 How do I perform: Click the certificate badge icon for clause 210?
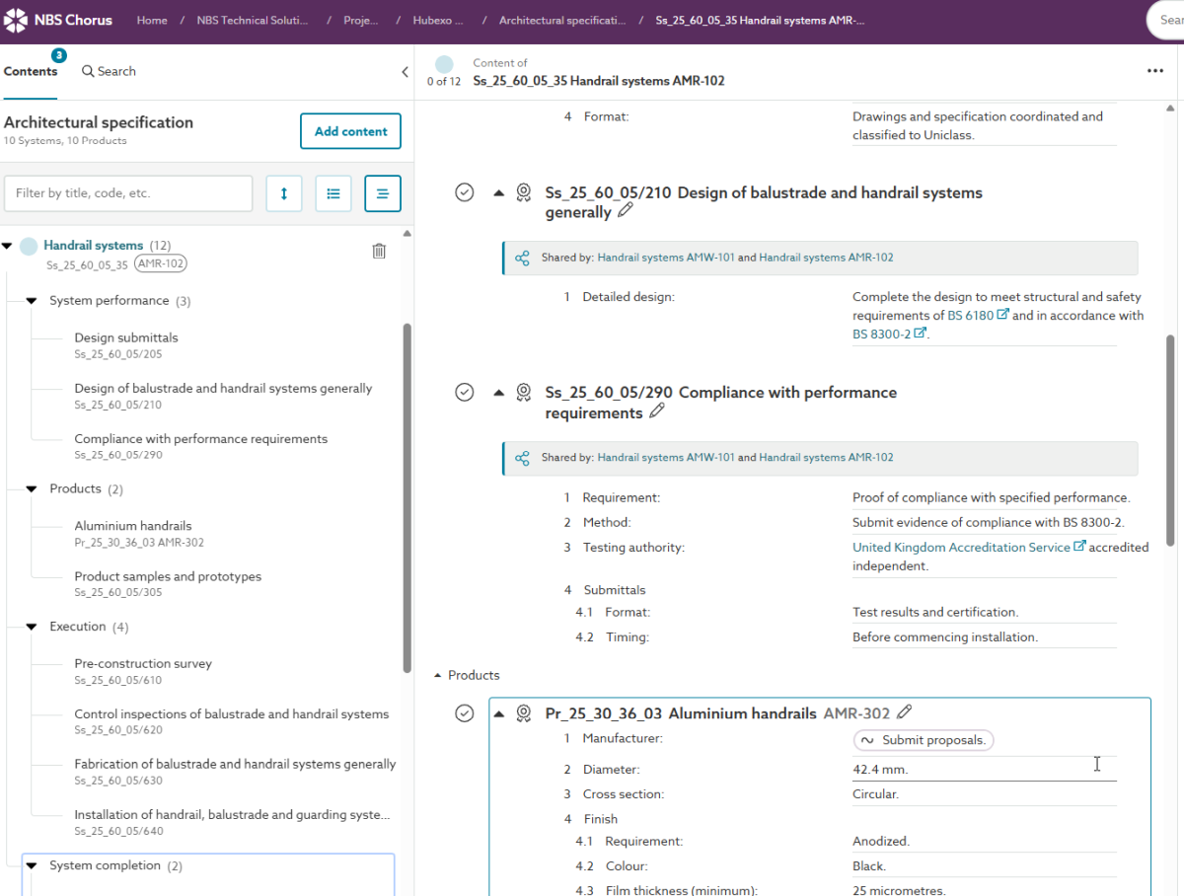tap(524, 192)
